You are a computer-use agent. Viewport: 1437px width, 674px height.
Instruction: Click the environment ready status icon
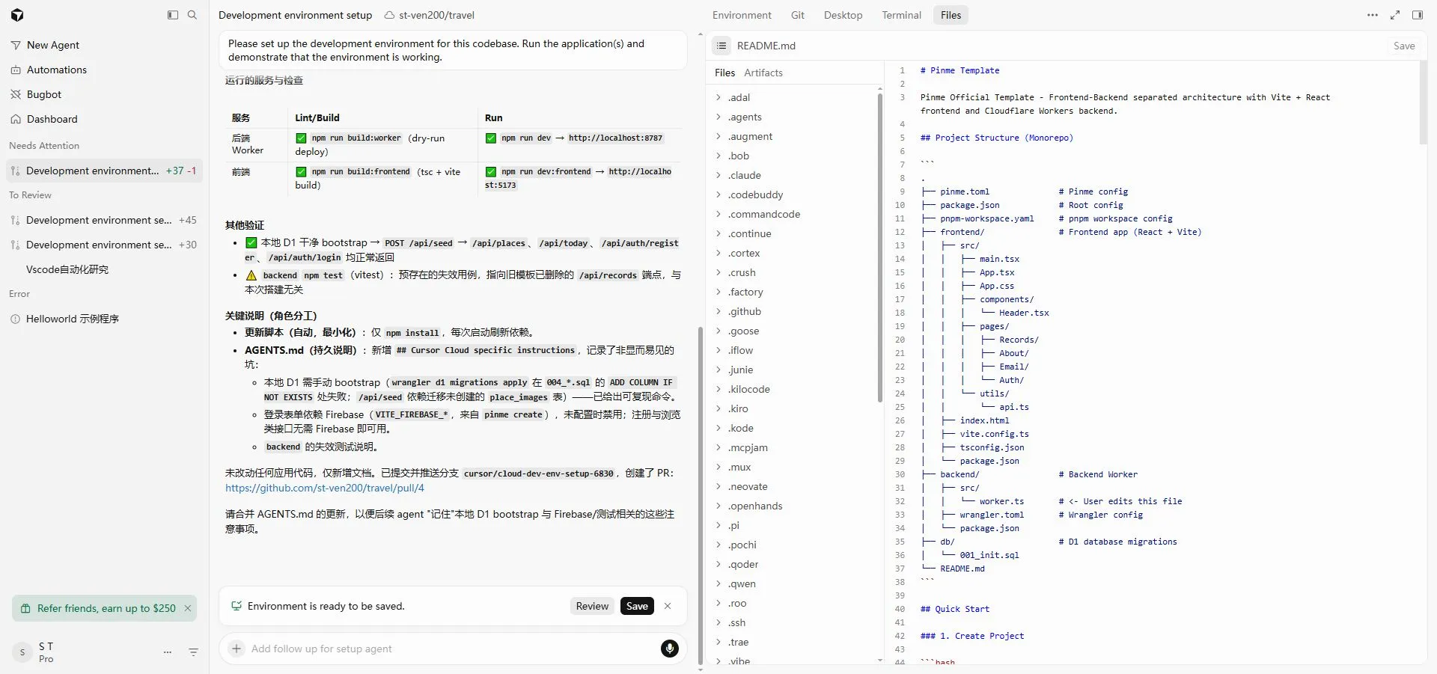tap(237, 606)
